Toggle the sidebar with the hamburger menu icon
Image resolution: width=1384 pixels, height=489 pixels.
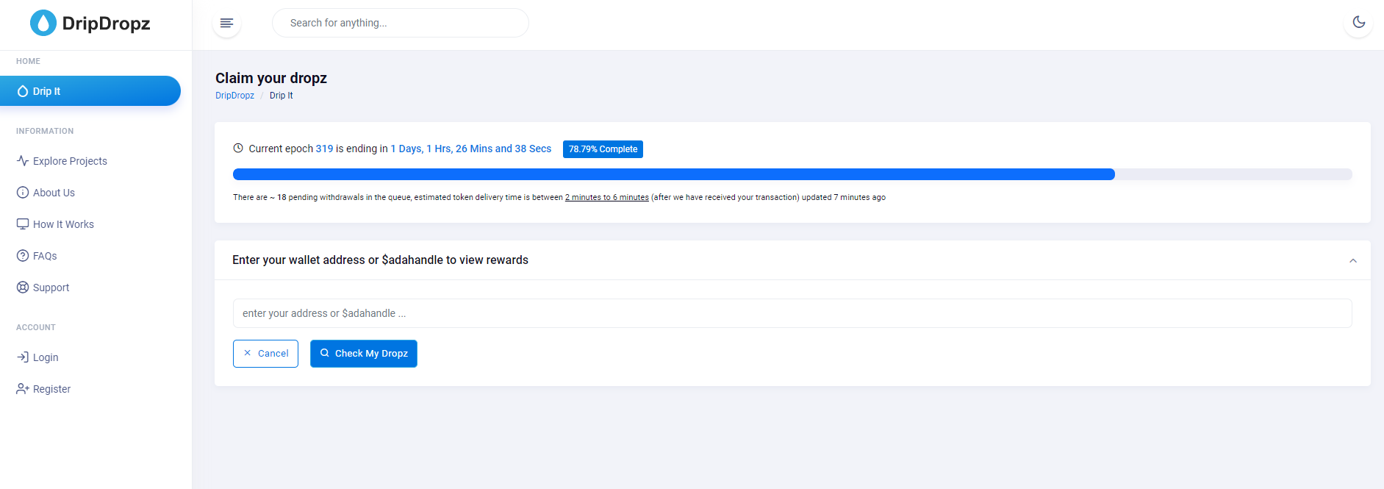(226, 23)
